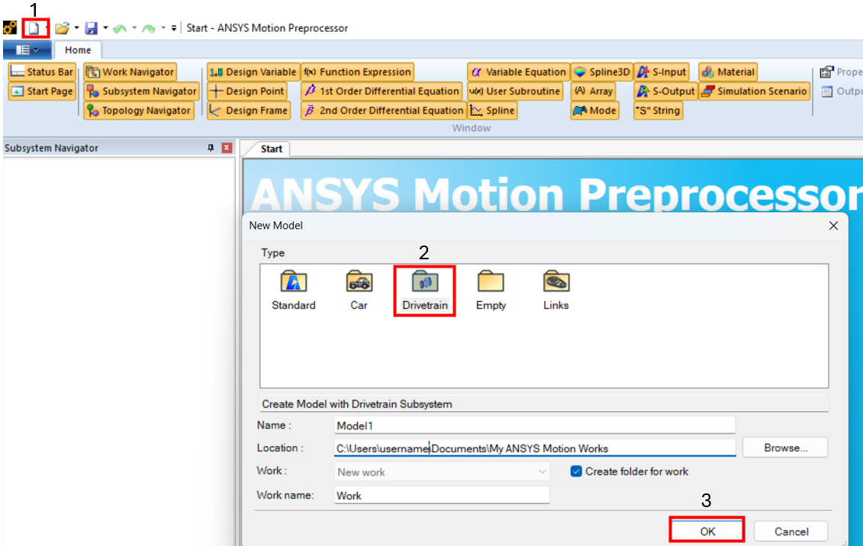Image resolution: width=863 pixels, height=546 pixels.
Task: Open the Design Variable window
Action: tap(253, 72)
